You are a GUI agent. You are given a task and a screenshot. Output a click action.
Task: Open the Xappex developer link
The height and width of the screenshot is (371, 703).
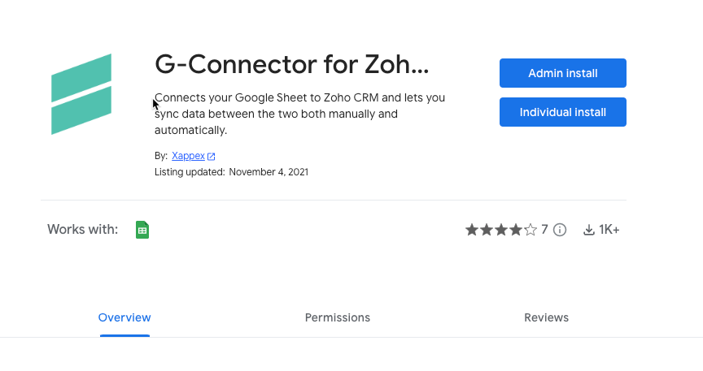(188, 156)
